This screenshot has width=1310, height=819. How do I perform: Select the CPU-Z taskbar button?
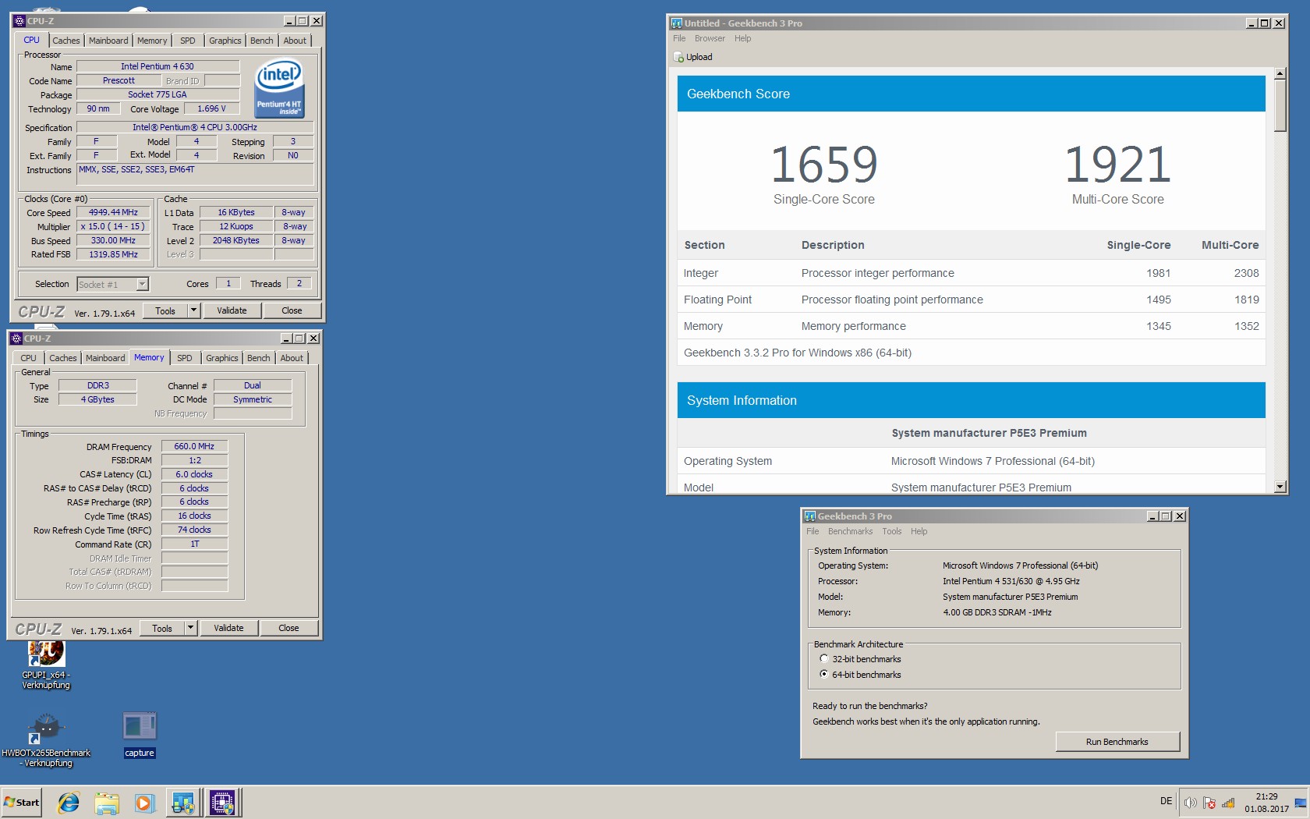pyautogui.click(x=222, y=803)
